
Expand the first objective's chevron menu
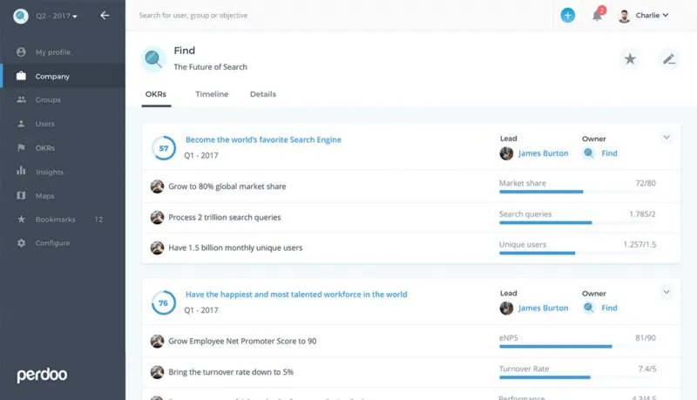pos(666,138)
